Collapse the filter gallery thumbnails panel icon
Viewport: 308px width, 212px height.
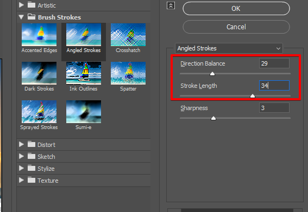pos(171,5)
